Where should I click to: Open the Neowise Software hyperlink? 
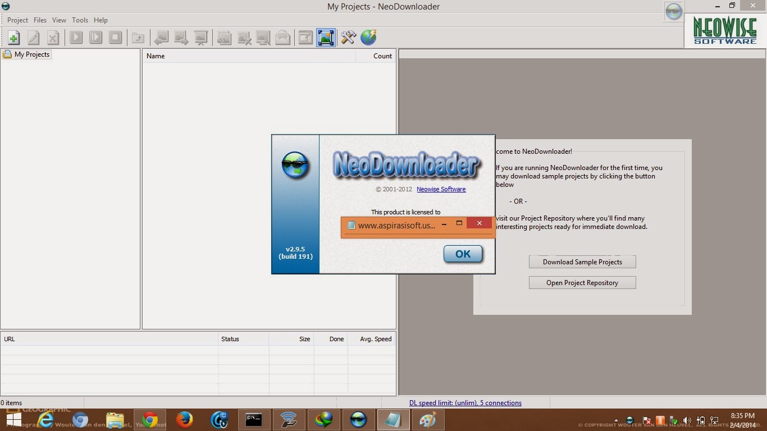[441, 189]
